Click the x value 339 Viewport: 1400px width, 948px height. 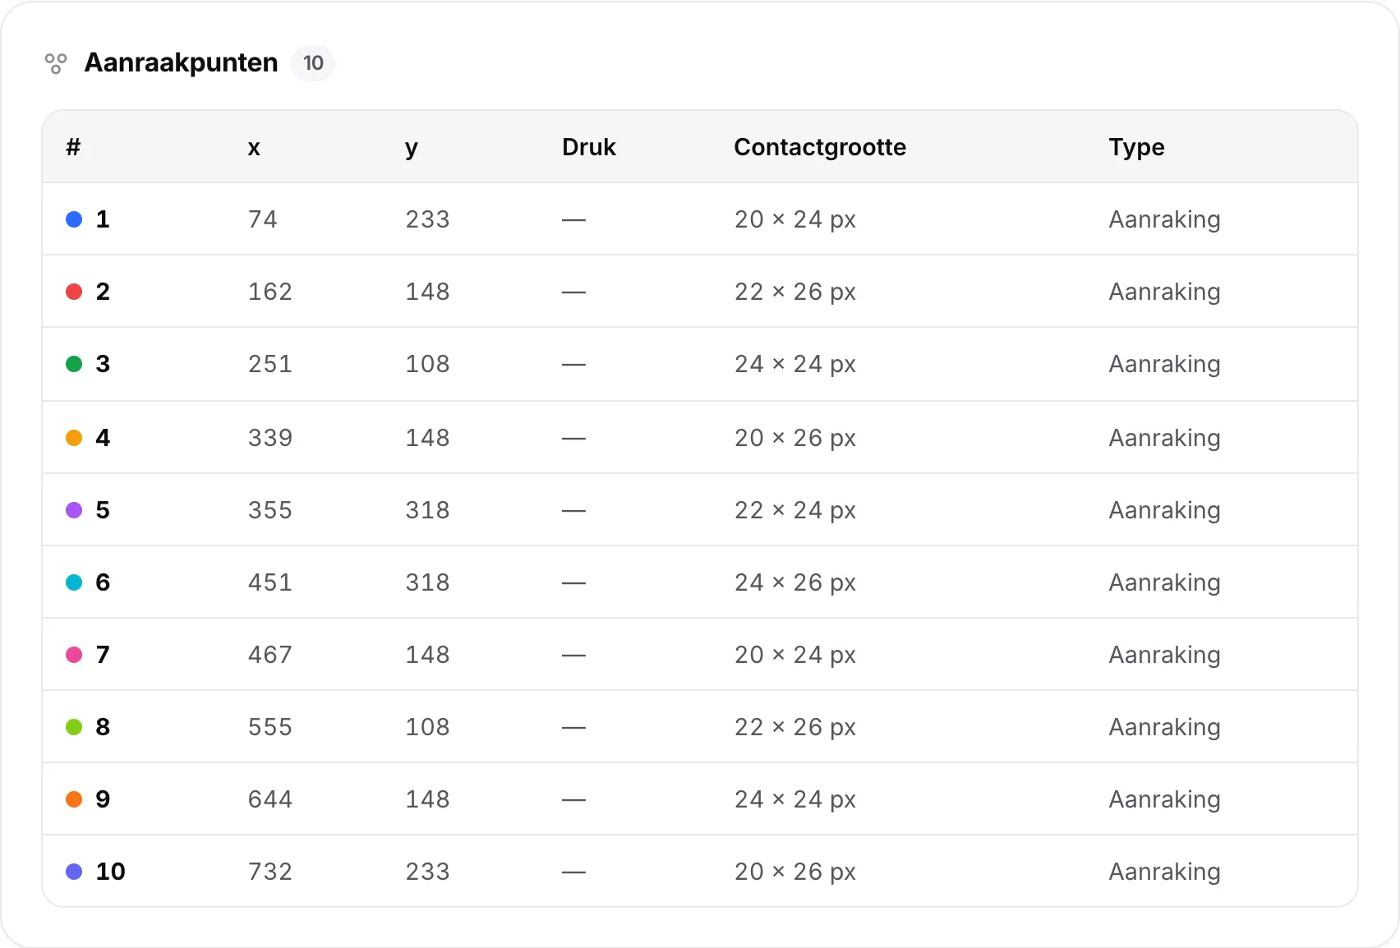tap(270, 438)
